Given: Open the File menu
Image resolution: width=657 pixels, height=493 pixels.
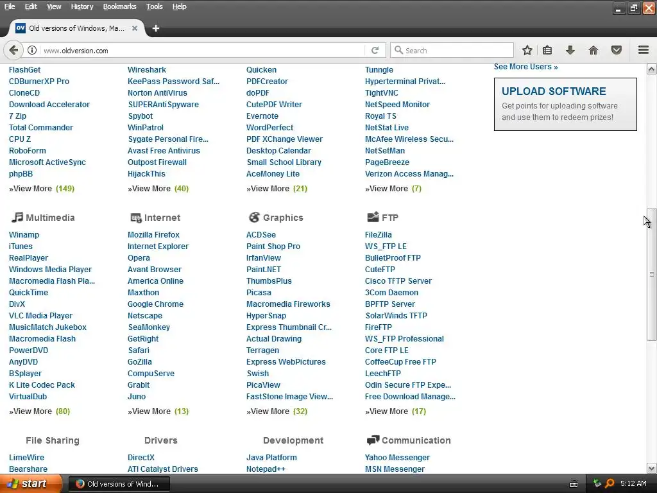Looking at the screenshot, I should 10,6.
